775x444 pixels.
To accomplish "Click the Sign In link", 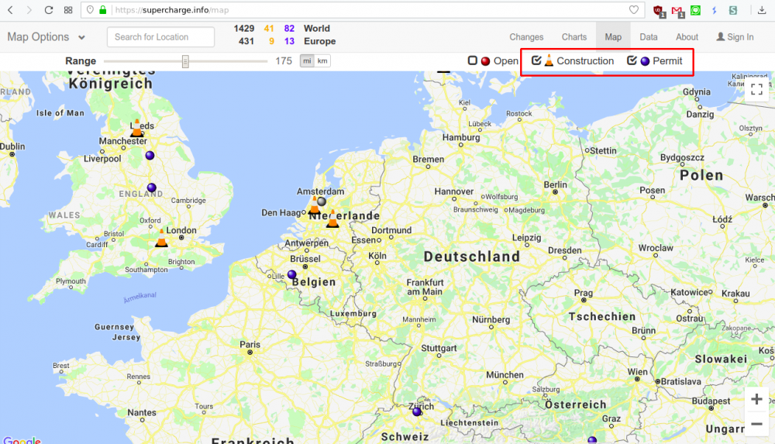I will [735, 37].
